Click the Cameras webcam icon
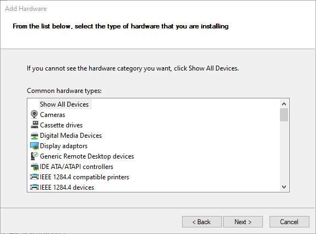 34,114
